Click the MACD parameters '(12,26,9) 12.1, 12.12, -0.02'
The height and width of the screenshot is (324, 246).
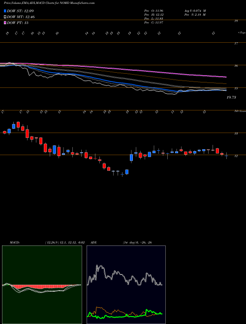coord(64,243)
